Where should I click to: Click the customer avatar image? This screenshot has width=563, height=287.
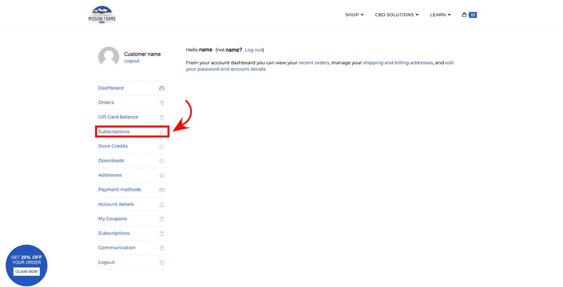[x=109, y=57]
